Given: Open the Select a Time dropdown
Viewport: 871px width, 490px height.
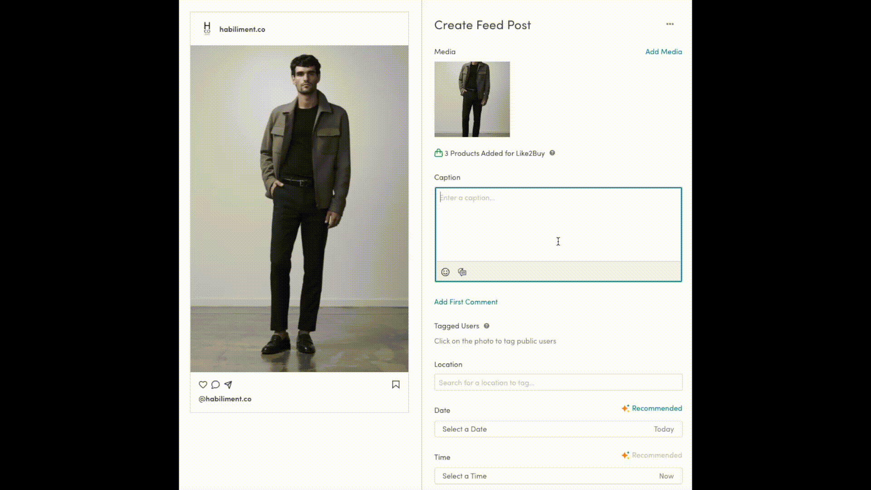Looking at the screenshot, I should coord(558,476).
